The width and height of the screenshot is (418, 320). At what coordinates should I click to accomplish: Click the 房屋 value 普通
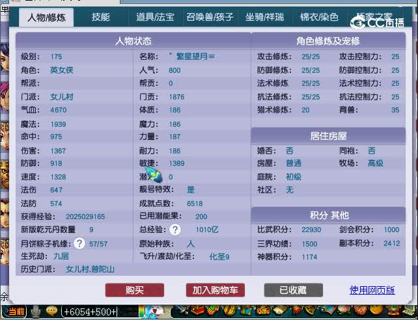[x=294, y=163]
